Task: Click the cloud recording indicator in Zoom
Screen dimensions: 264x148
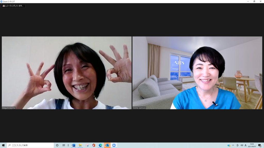Action: [13, 6]
